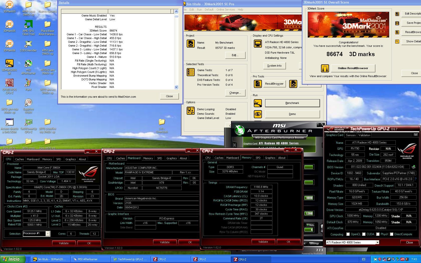Click Change... button for selected tests
The width and height of the screenshot is (421, 263).
(235, 93)
